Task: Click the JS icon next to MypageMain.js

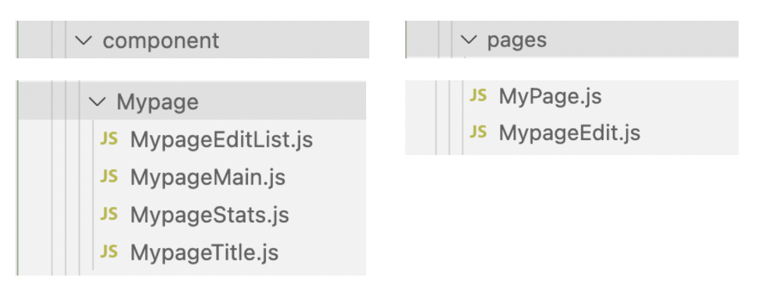Action: click(109, 177)
